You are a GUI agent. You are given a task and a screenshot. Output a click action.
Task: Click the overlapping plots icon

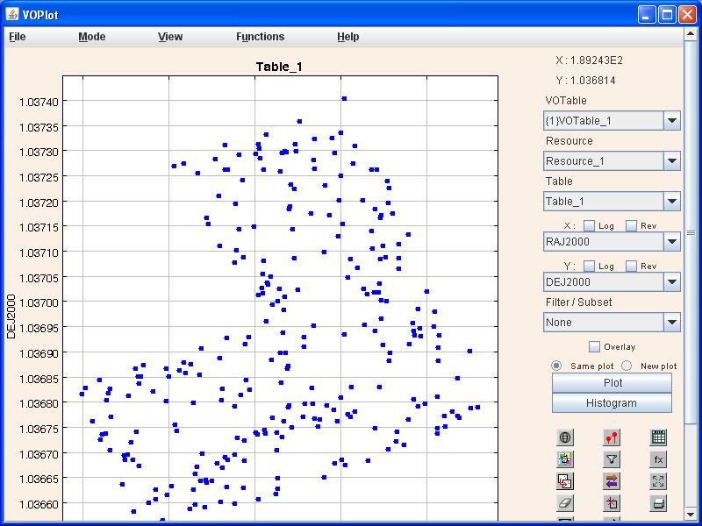tap(565, 481)
